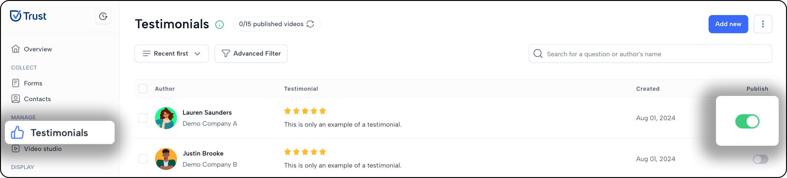Open the Advanced Filter panel
This screenshot has width=787, height=178.
251,53
